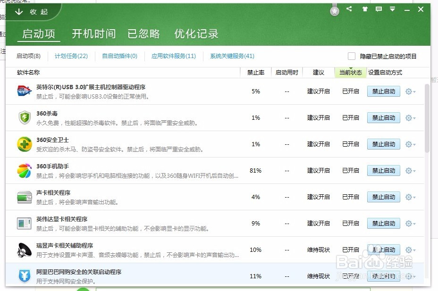Screen dimensions: 438x291
Task: Sort by 启动用时 column header
Action: (x=286, y=73)
